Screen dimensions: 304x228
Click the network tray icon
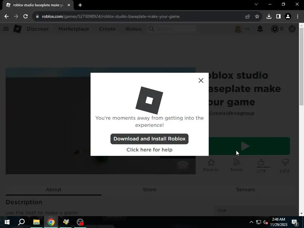[259, 222]
